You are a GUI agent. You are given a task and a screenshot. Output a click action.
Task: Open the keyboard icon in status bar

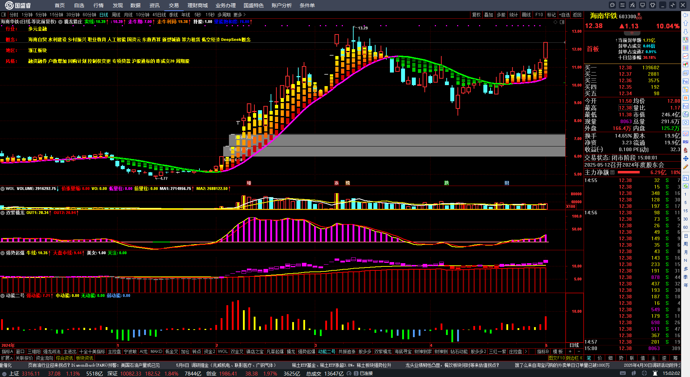click(x=623, y=373)
